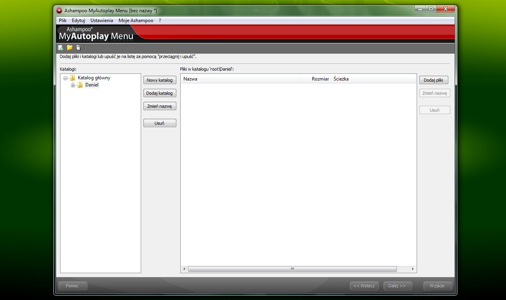506x300 pixels.
Task: Click the Dodaj katalog button
Action: tap(160, 93)
